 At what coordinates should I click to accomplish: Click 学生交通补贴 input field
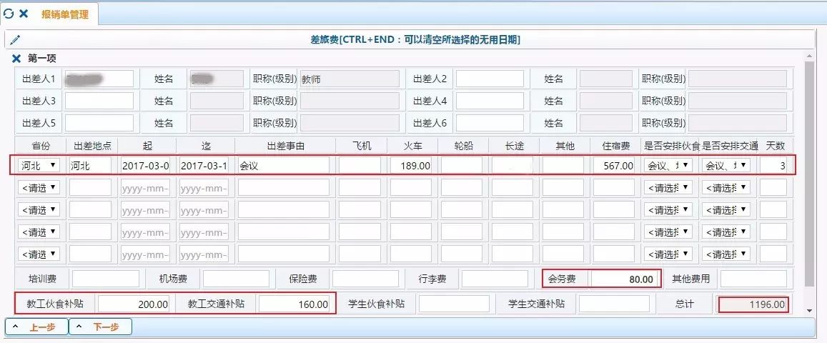tap(615, 304)
